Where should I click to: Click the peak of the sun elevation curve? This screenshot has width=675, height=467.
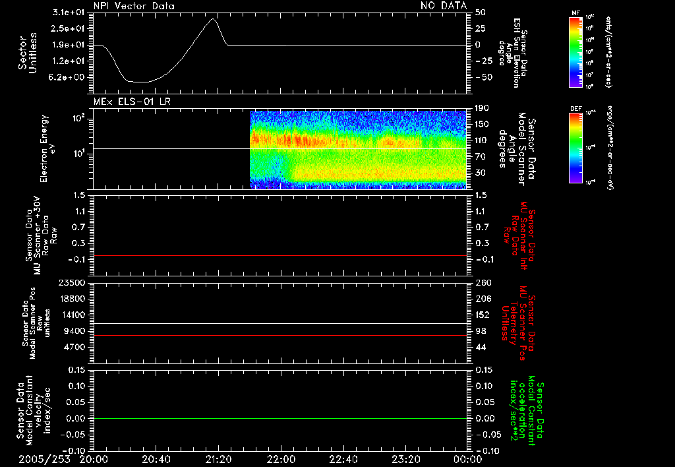click(x=213, y=19)
